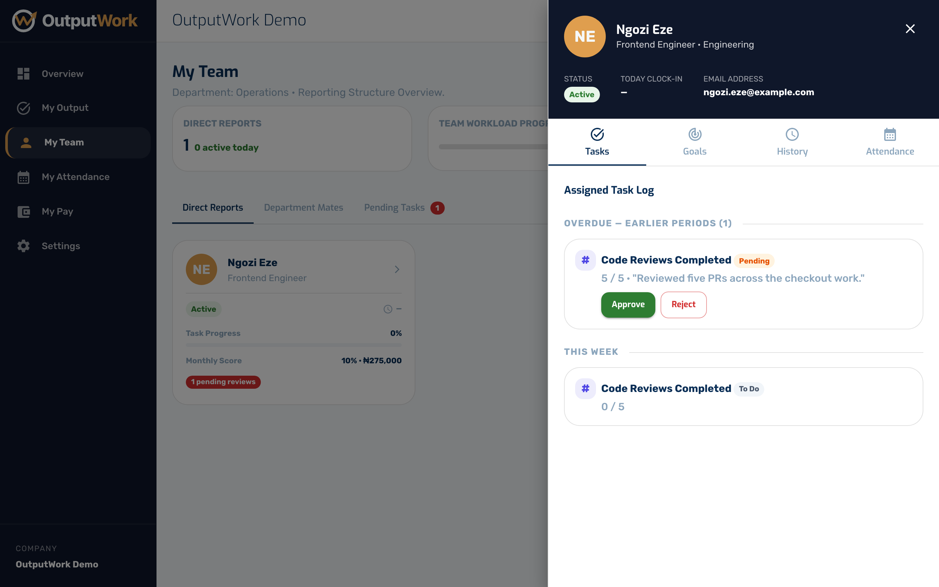Click the History clock icon
The image size is (939, 587).
[792, 134]
